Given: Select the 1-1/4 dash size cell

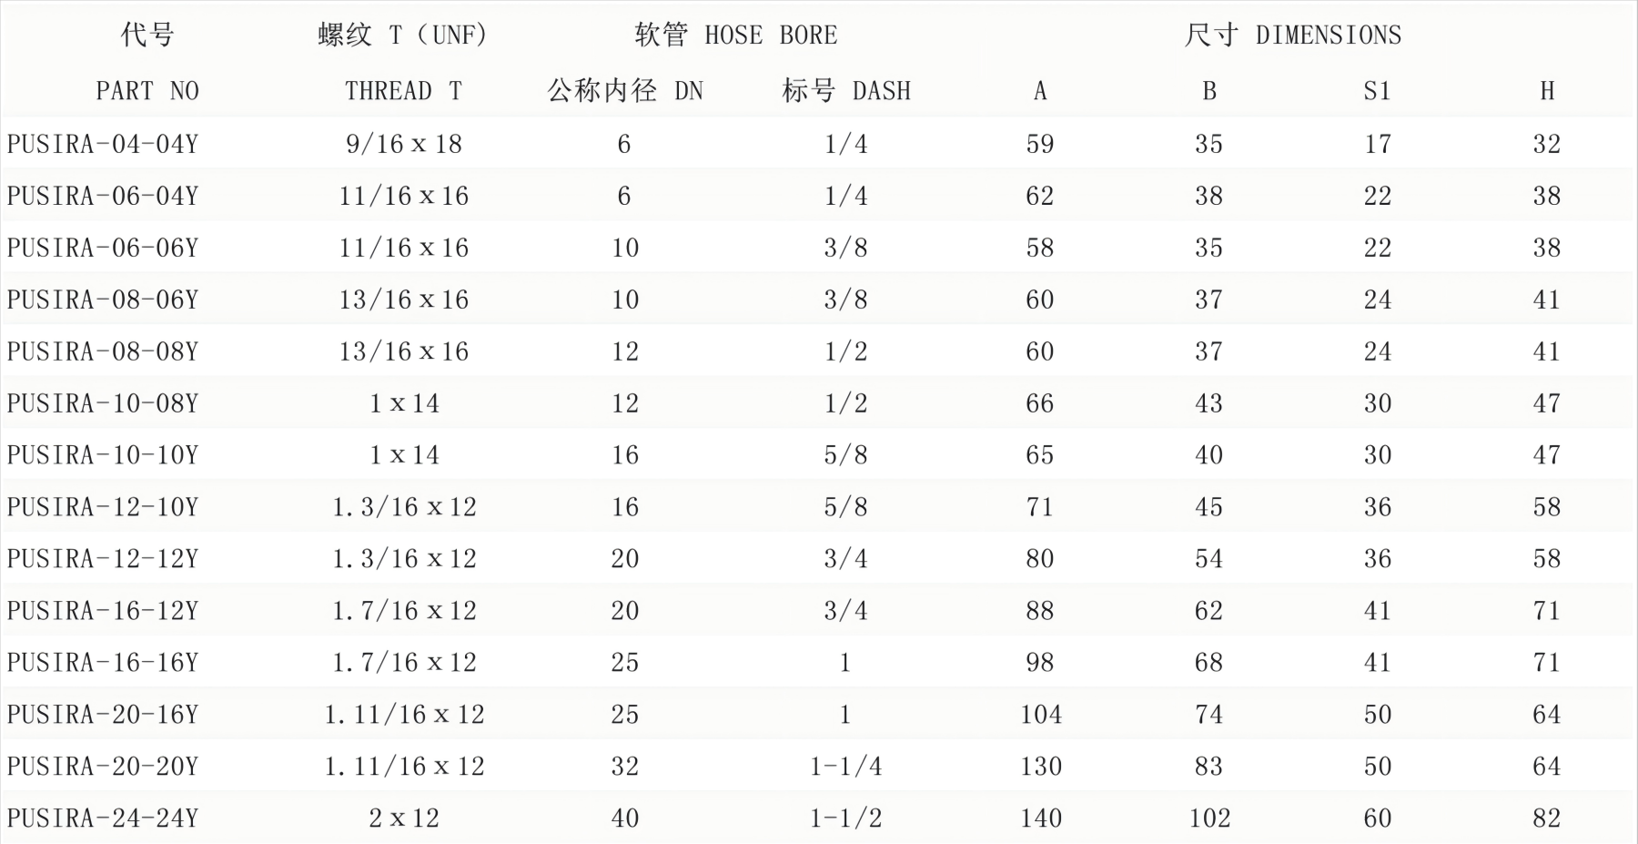Looking at the screenshot, I should [845, 767].
